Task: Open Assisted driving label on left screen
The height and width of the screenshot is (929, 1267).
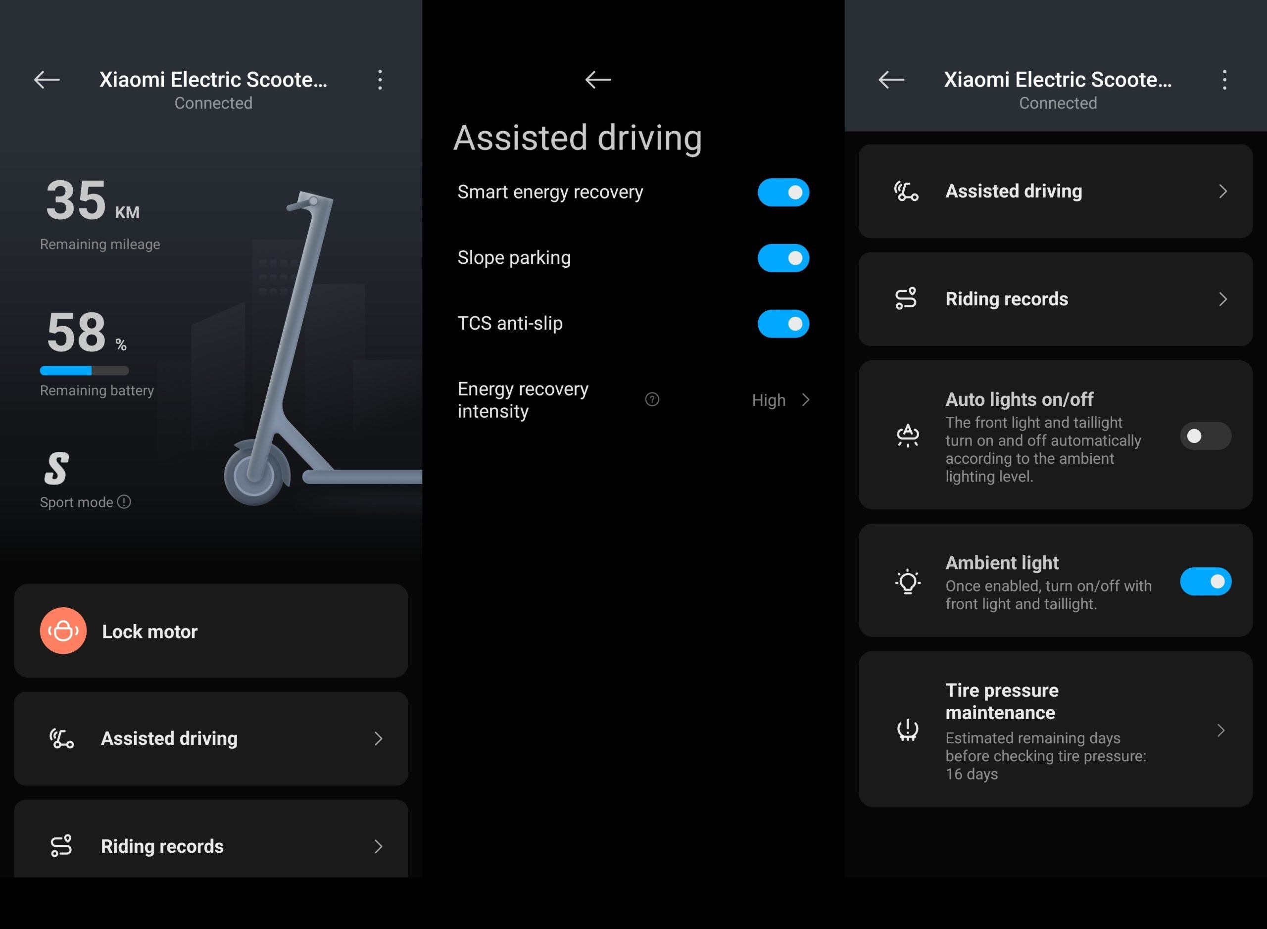Action: pyautogui.click(x=169, y=738)
